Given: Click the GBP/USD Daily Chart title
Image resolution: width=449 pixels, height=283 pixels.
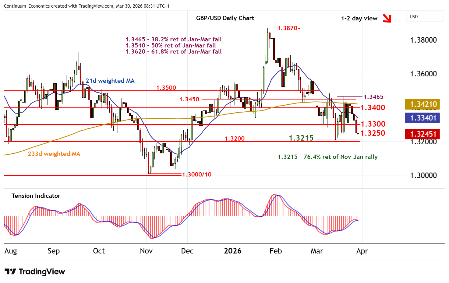Looking at the screenshot, I should pos(225,18).
